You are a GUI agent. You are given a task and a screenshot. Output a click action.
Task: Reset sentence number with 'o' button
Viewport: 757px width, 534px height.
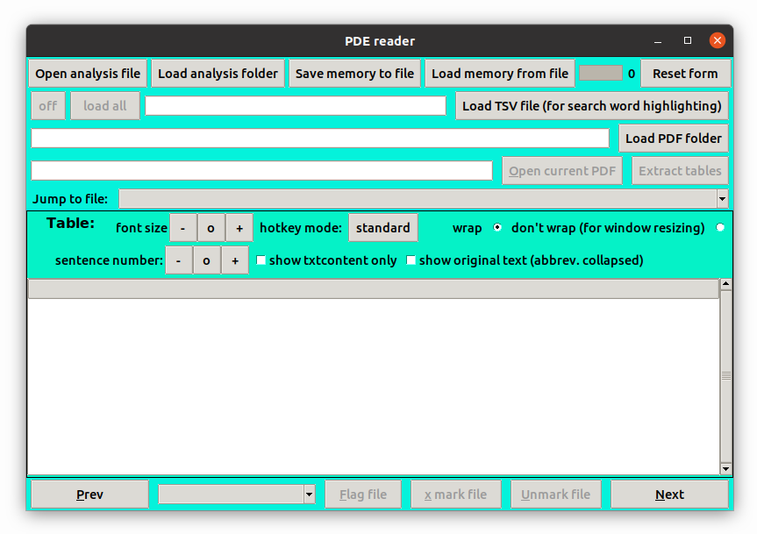pos(206,261)
